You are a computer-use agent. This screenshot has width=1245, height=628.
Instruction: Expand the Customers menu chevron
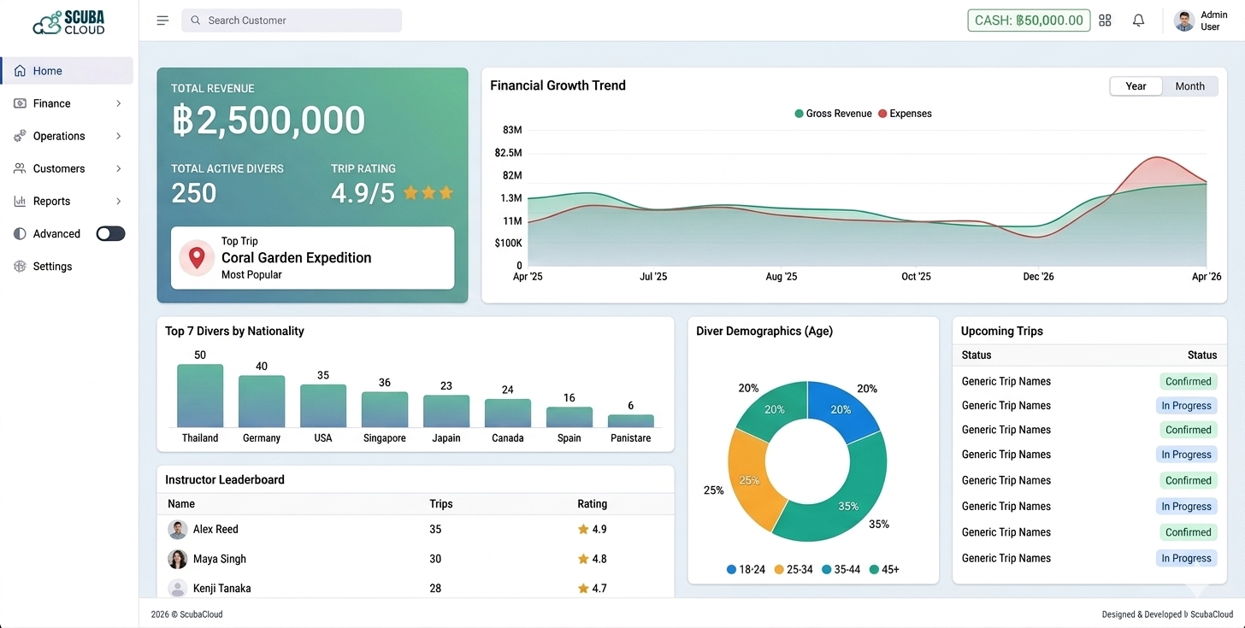tap(118, 168)
